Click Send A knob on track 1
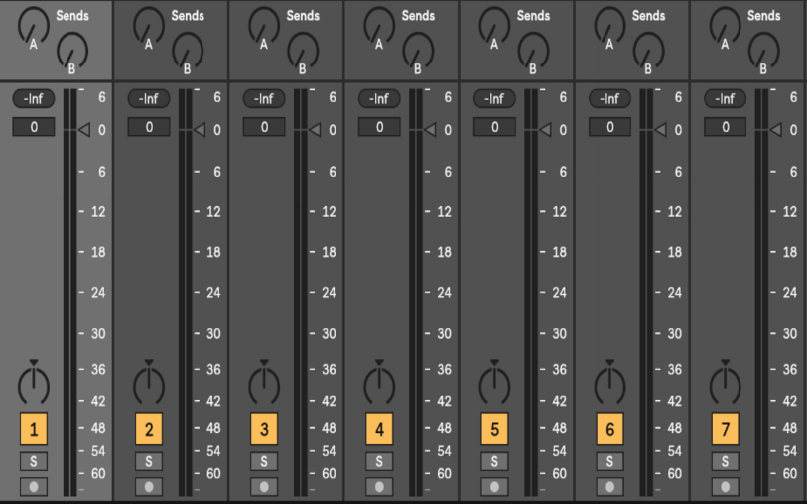 click(x=33, y=21)
